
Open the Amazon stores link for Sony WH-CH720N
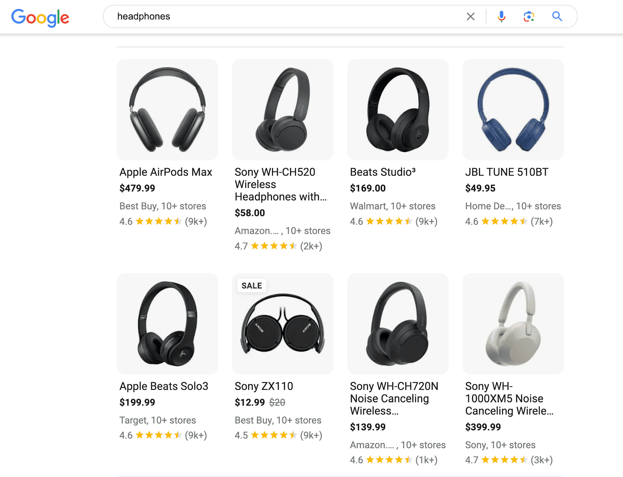click(x=397, y=445)
